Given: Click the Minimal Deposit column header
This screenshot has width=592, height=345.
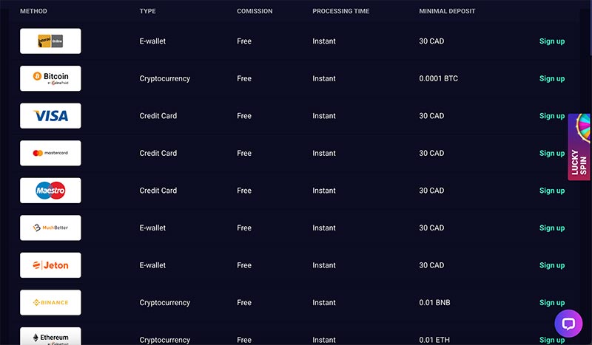Looking at the screenshot, I should (x=447, y=11).
